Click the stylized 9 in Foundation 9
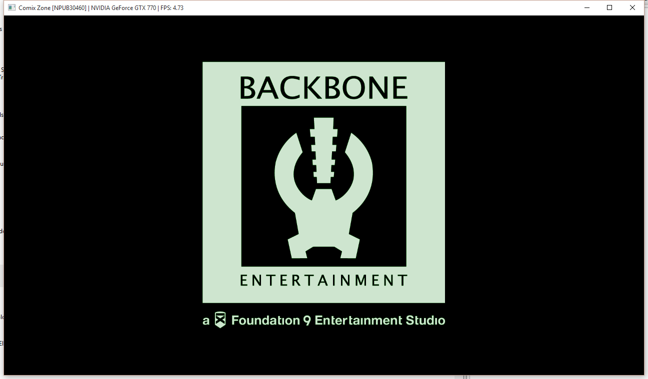The width and height of the screenshot is (648, 379). pyautogui.click(x=307, y=321)
